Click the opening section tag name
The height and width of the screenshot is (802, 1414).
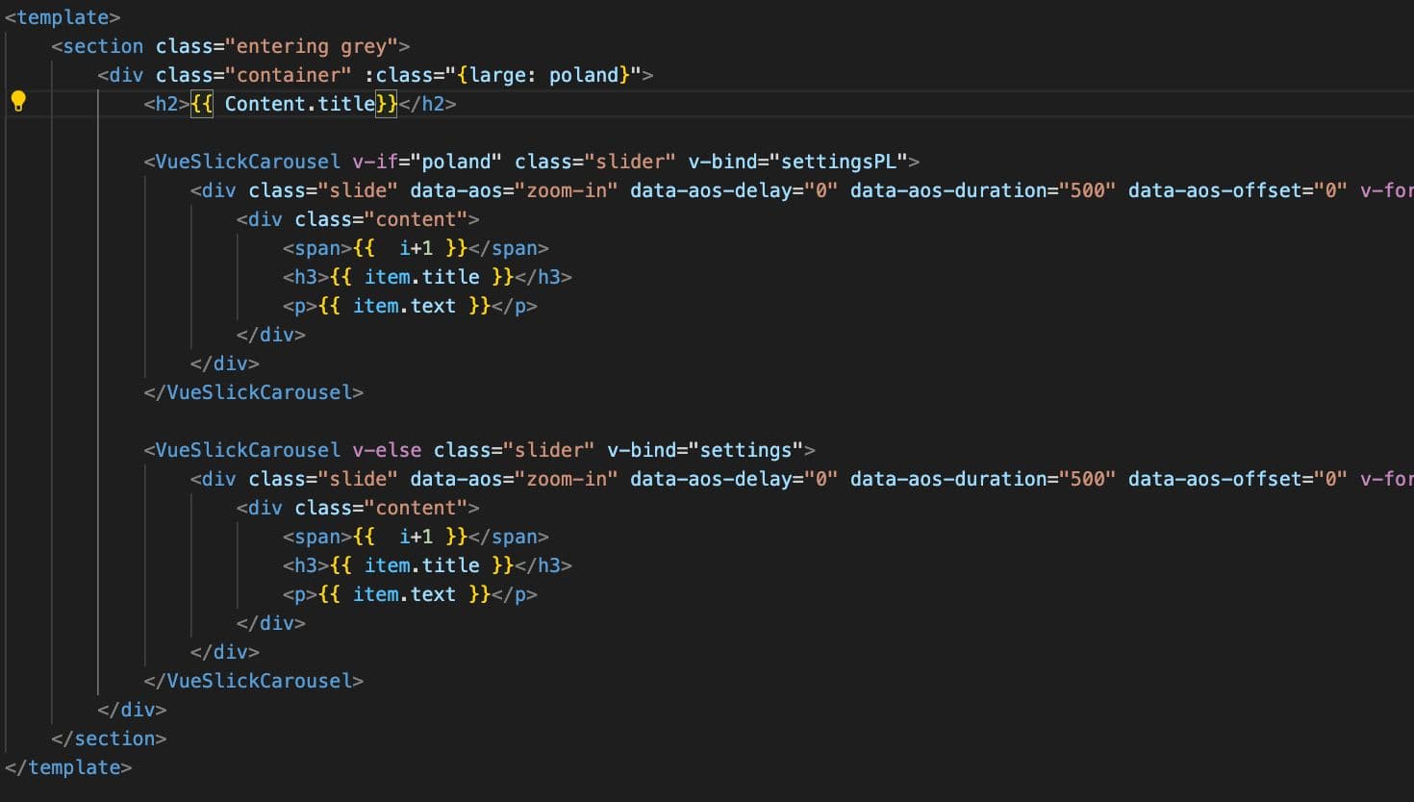(103, 46)
